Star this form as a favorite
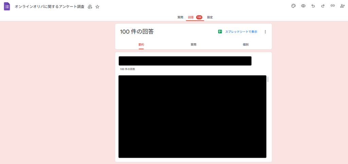Screen dimensions: 348x164 (x=98, y=7)
